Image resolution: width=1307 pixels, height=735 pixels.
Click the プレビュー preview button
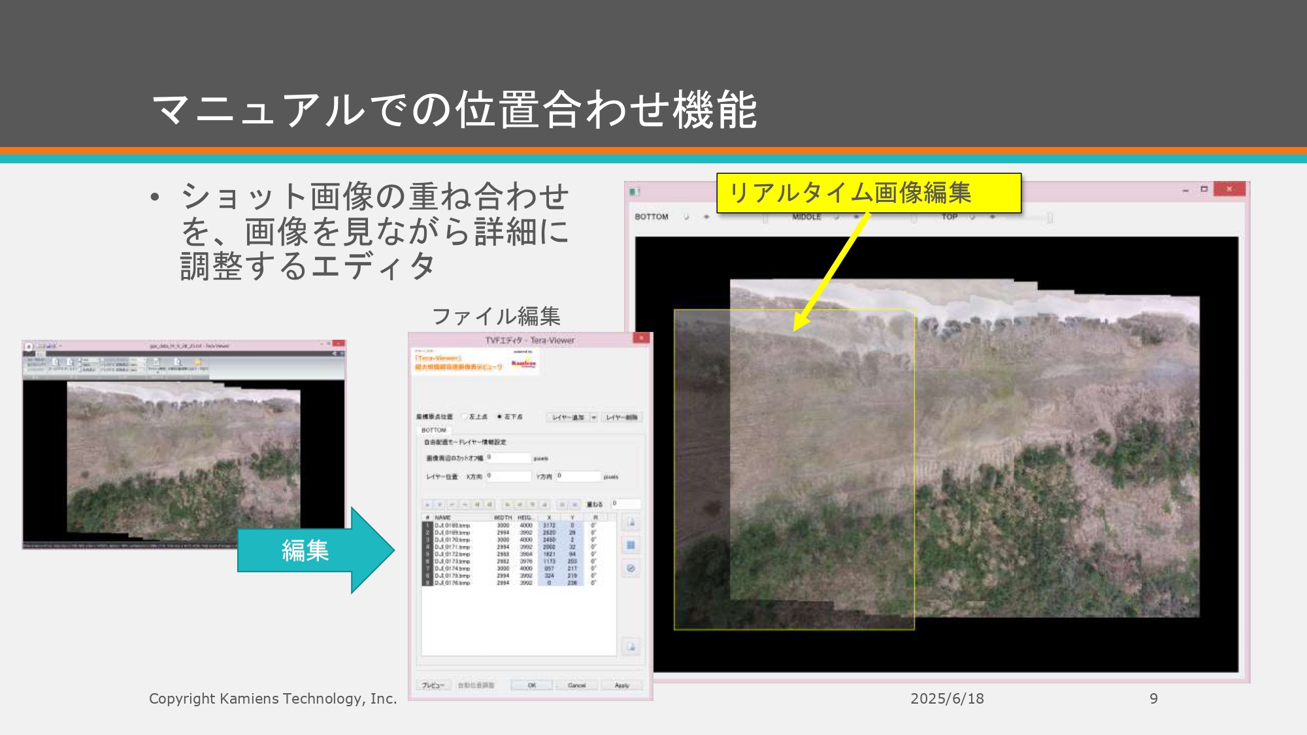[x=433, y=685]
